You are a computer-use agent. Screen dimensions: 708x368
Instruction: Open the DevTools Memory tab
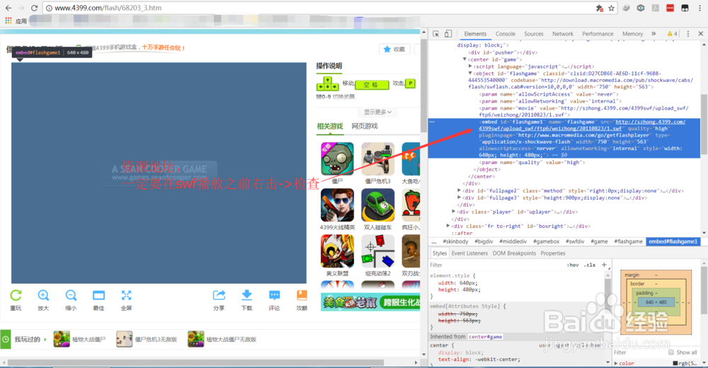(632, 34)
